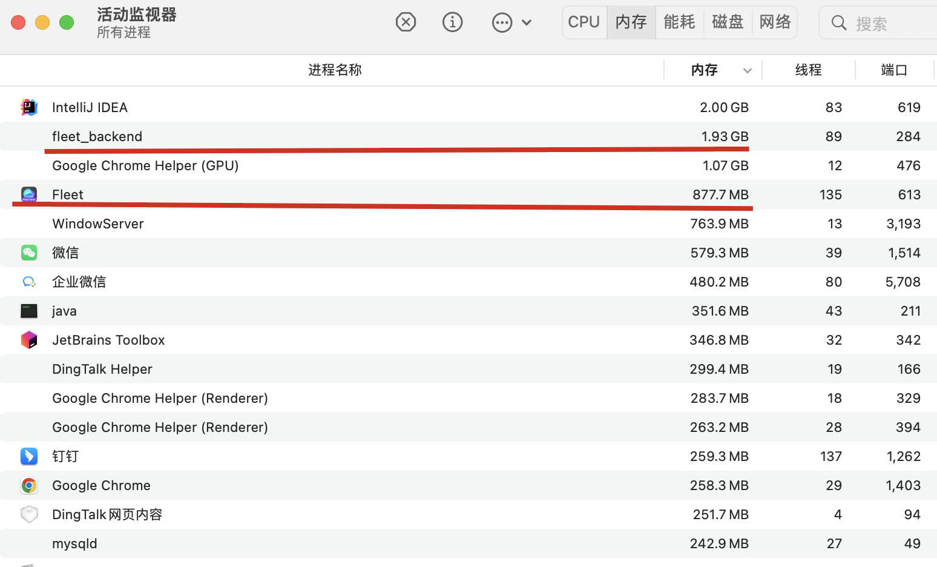Screen dimensions: 937x567
Task: Click the green zoom window button
Action: click(67, 22)
